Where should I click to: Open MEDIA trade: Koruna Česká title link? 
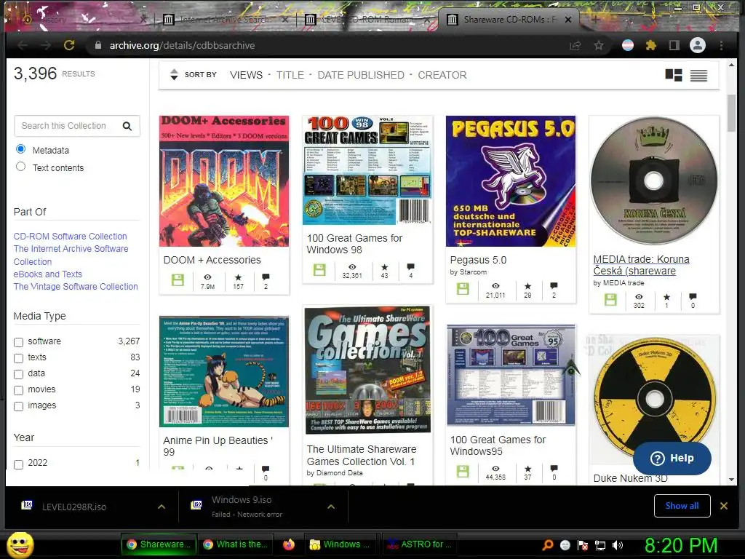click(x=641, y=265)
